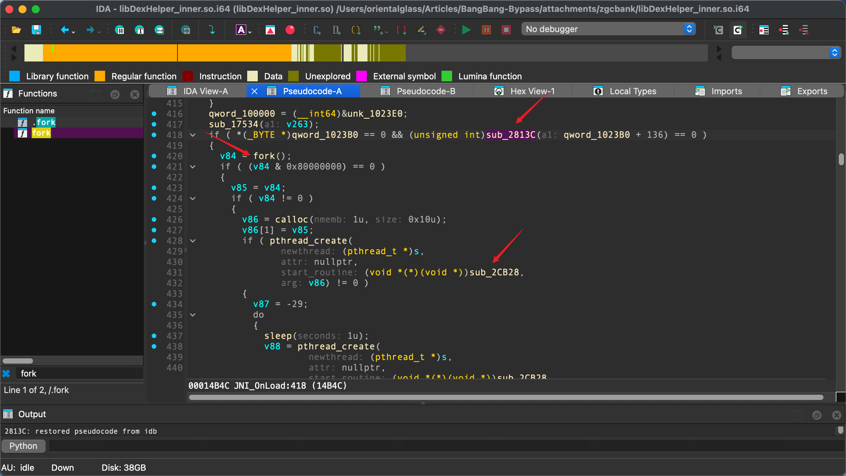Open the empty combo box beside navigation band
The image size is (846, 476).
[786, 53]
